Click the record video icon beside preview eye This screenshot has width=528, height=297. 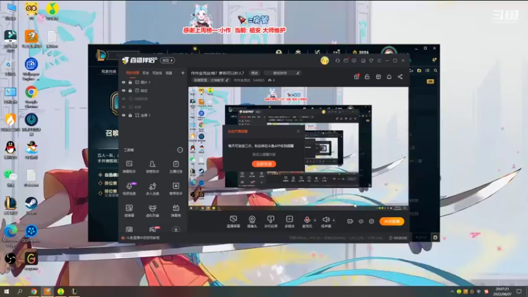pos(350,221)
